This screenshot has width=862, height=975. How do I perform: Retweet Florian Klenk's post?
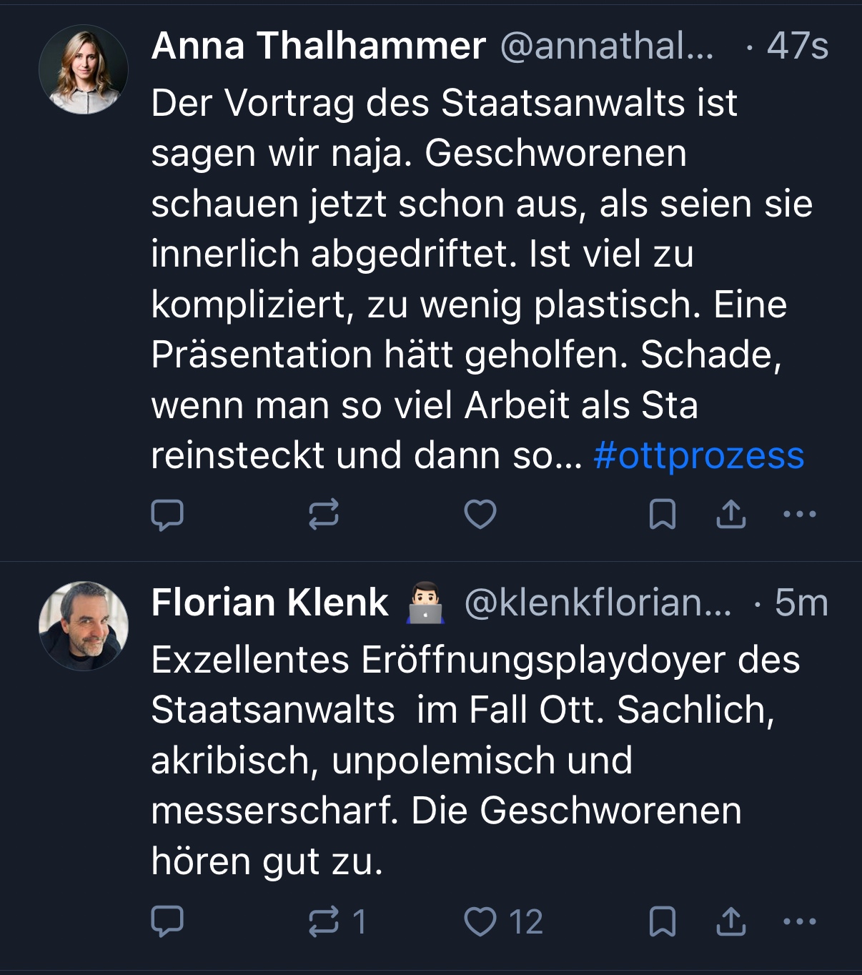coord(323,921)
